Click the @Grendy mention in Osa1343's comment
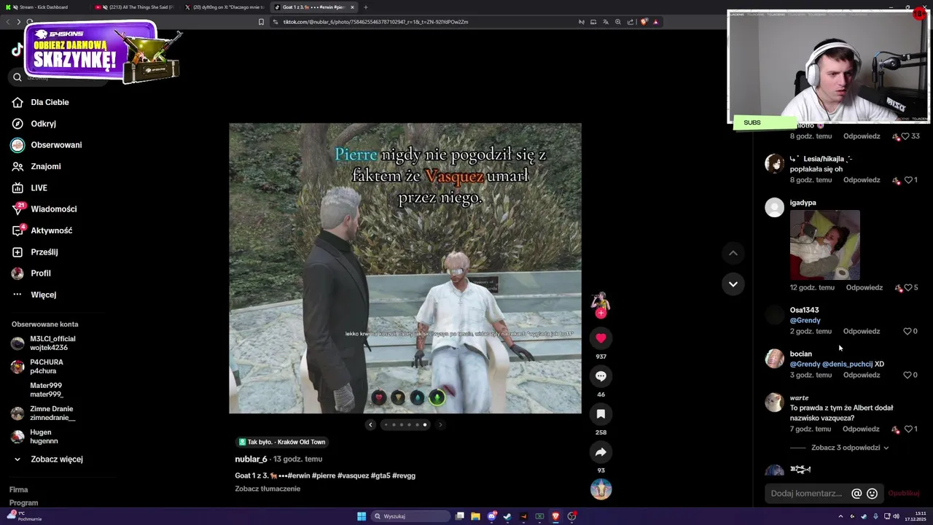 point(805,320)
